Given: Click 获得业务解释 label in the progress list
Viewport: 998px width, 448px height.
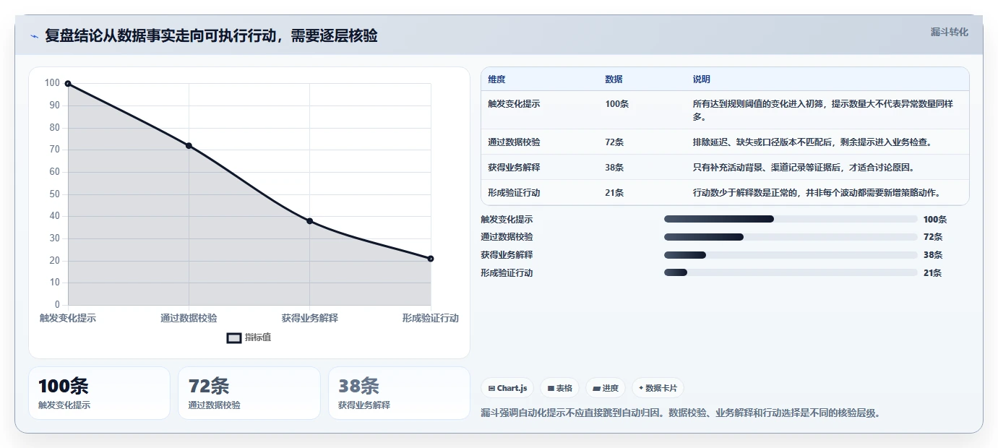Looking at the screenshot, I should tap(507, 255).
